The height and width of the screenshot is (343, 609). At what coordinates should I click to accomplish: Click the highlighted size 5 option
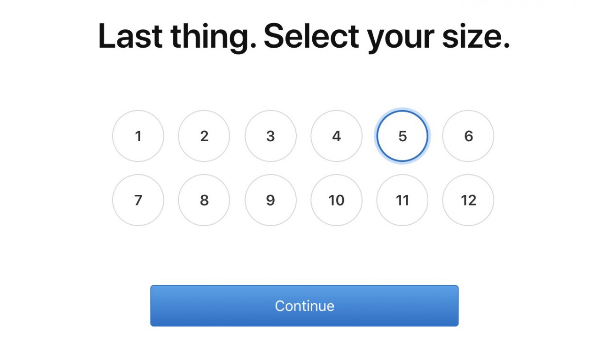click(402, 136)
